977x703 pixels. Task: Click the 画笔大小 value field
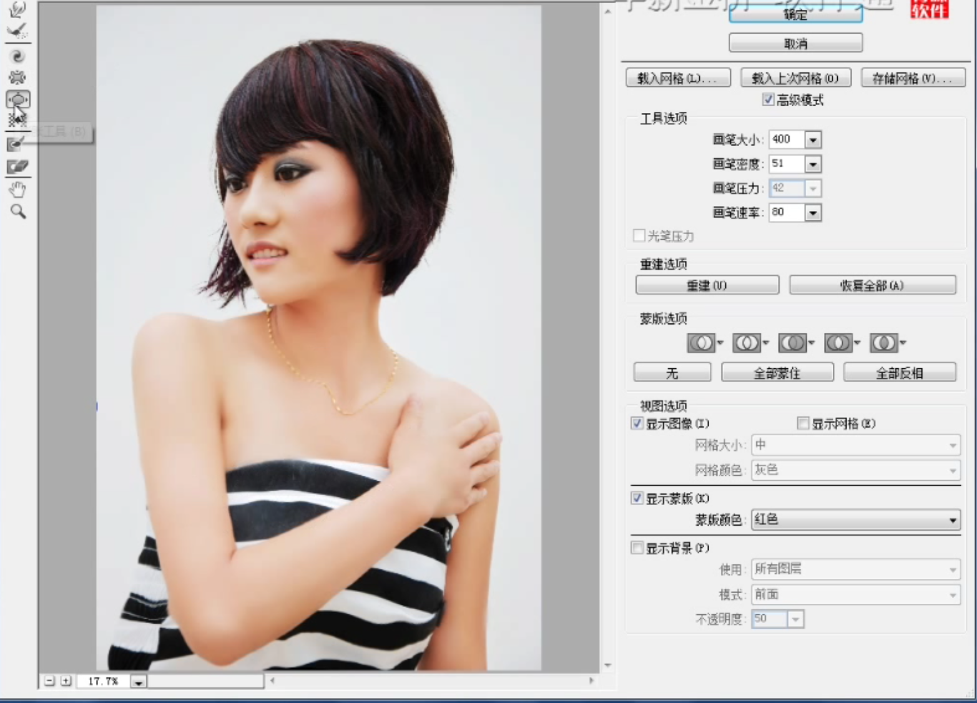(x=787, y=139)
